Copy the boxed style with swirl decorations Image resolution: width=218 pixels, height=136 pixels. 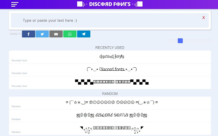click(110, 129)
